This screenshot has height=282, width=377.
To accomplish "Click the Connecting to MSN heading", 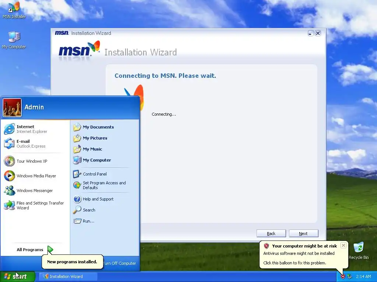I will tap(165, 76).
